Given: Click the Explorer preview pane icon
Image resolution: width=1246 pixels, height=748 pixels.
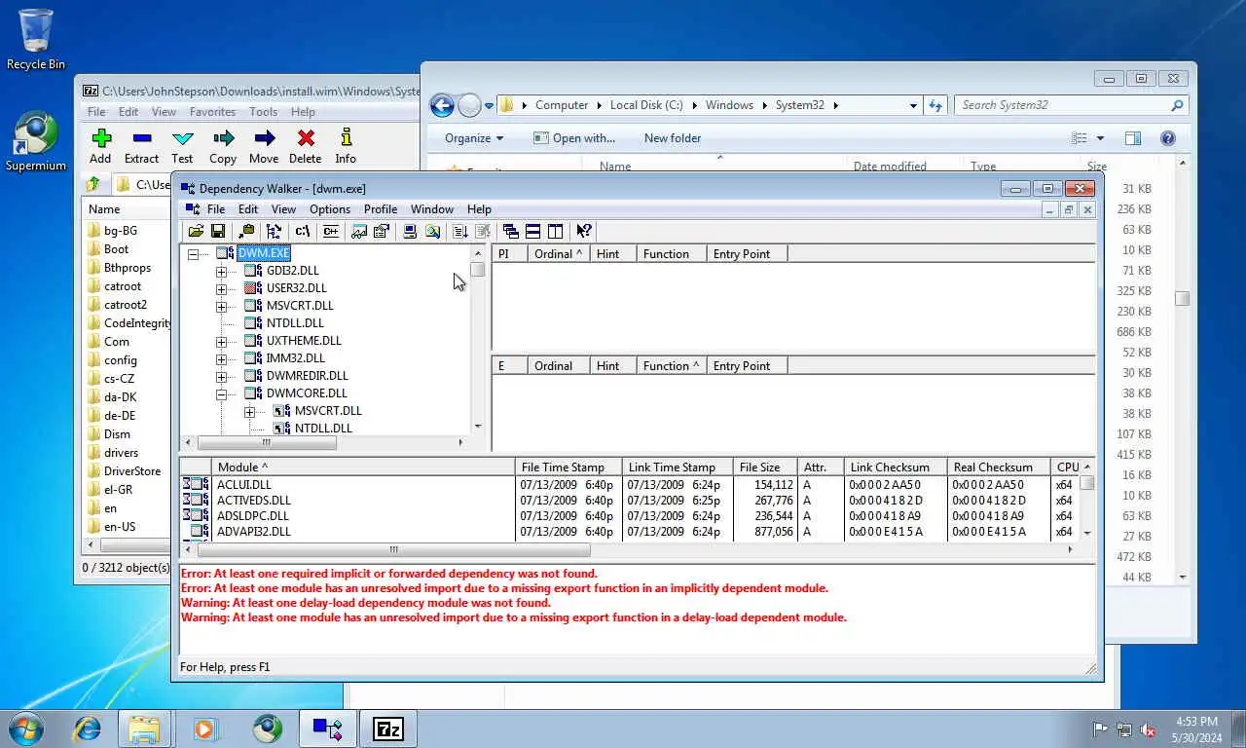Looking at the screenshot, I should (x=1133, y=138).
